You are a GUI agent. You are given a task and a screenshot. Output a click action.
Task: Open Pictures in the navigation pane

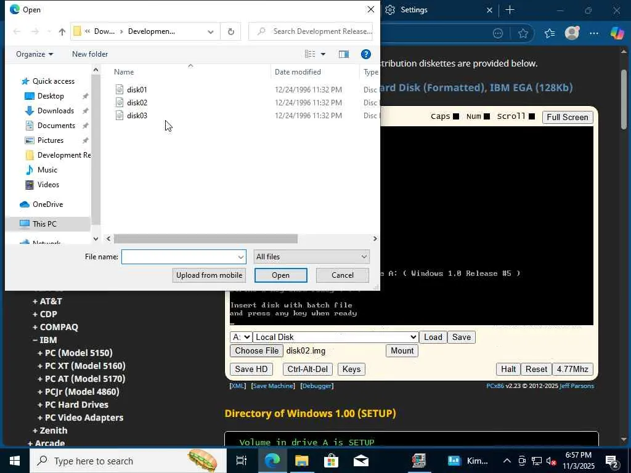click(x=51, y=140)
